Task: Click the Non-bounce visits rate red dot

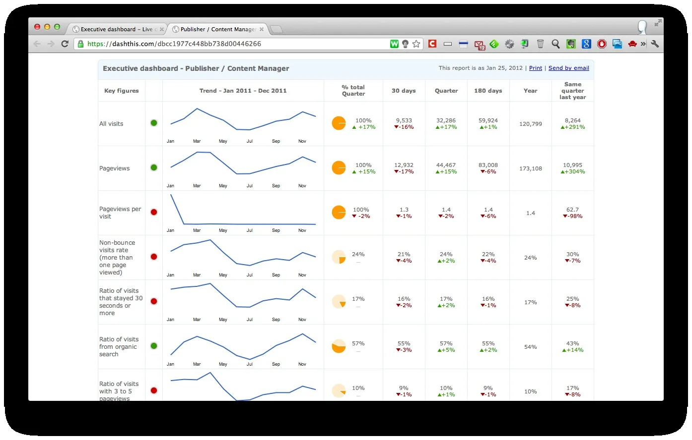Action: click(x=154, y=257)
